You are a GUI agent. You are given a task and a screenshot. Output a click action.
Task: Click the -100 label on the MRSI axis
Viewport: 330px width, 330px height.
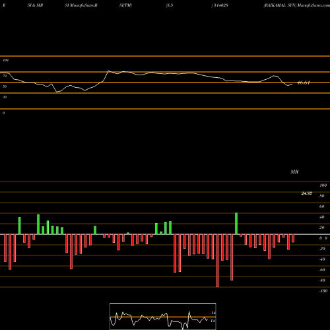pyautogui.click(x=323, y=291)
